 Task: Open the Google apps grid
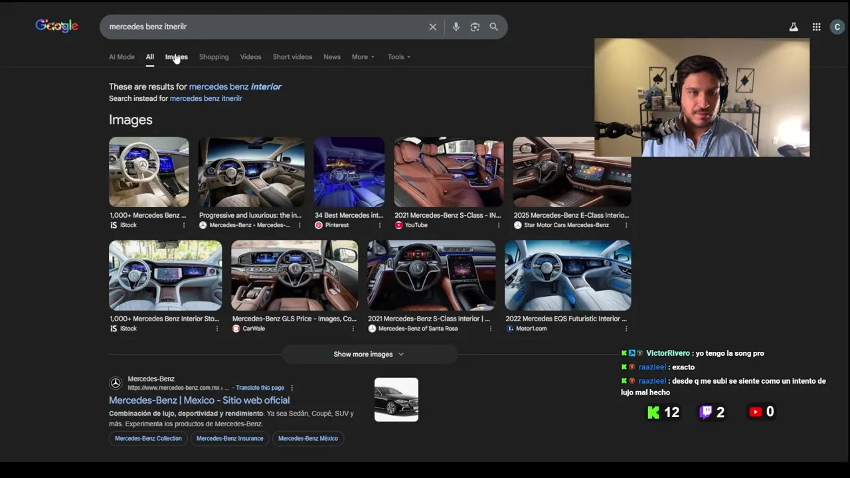(816, 27)
